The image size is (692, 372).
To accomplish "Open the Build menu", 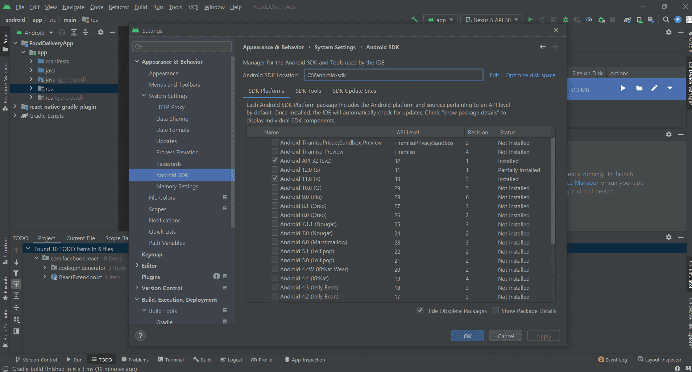I will point(141,7).
